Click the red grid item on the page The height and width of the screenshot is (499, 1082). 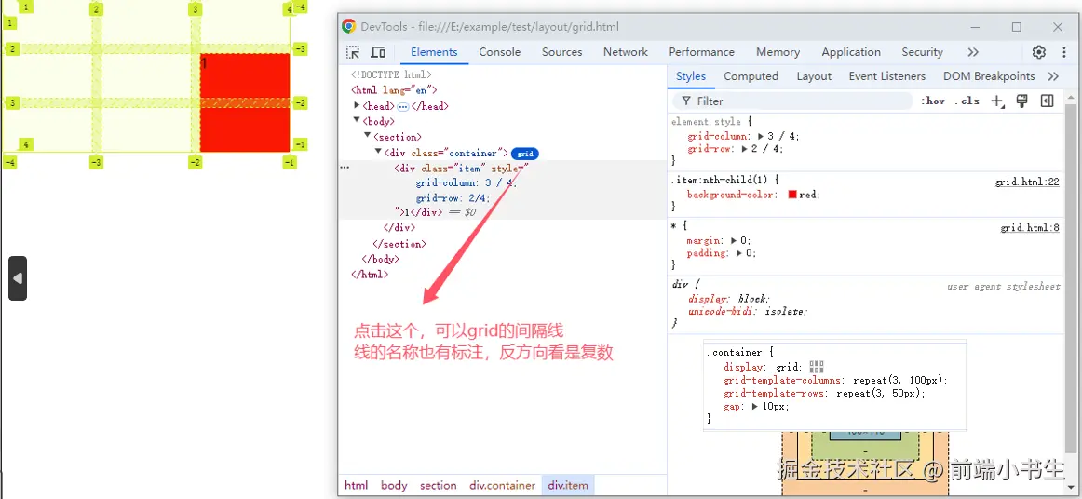245,102
